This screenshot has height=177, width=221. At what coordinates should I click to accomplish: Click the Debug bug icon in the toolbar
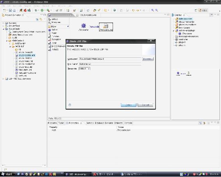36,10
